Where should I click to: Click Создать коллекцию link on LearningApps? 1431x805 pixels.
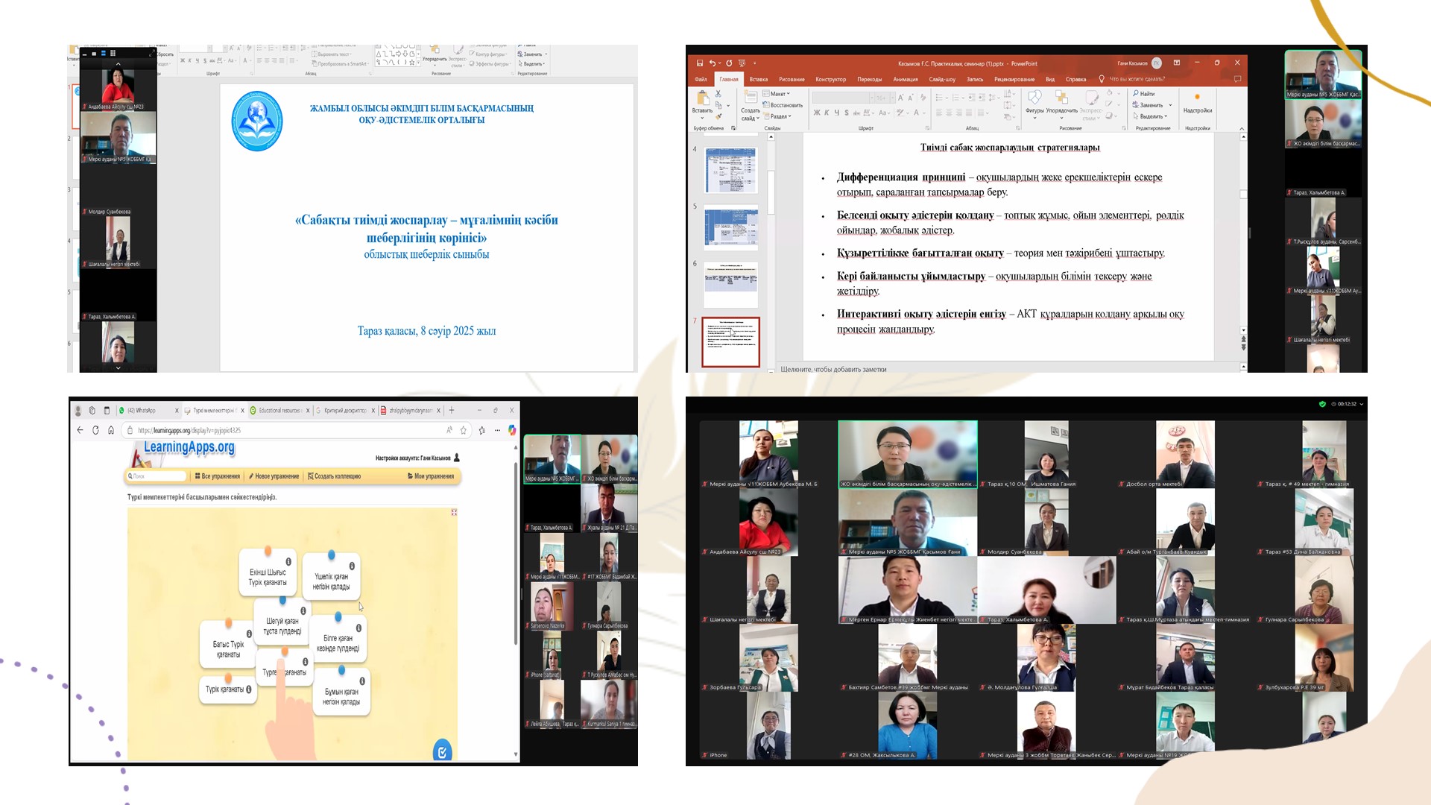tap(334, 476)
